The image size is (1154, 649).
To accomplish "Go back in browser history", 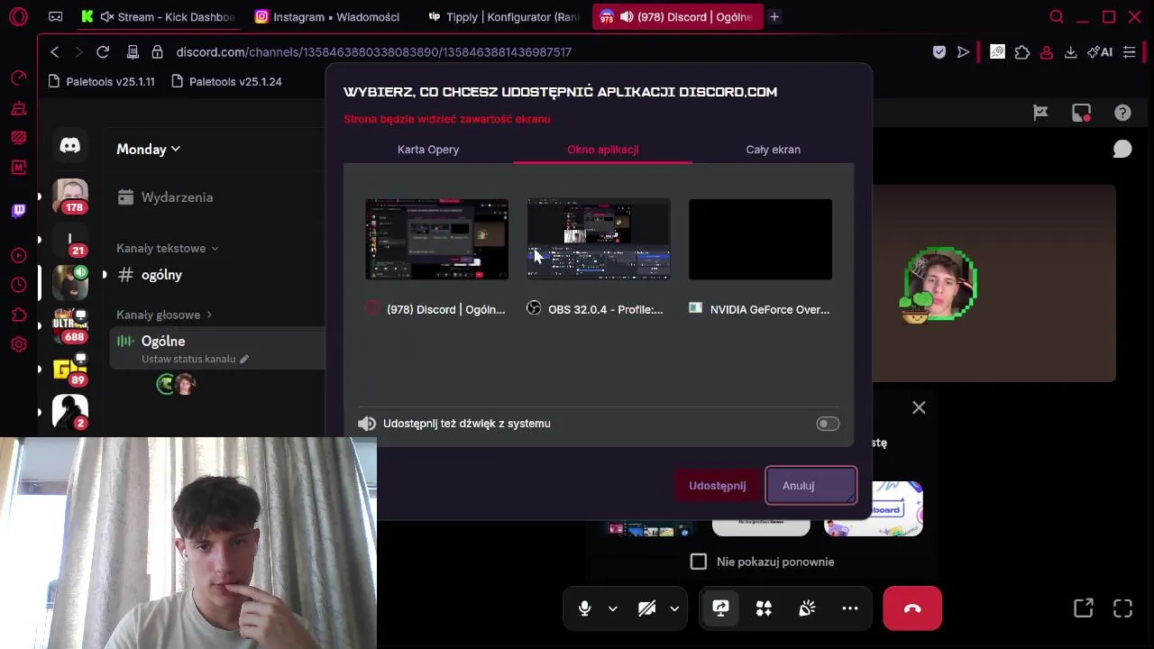I will point(55,52).
